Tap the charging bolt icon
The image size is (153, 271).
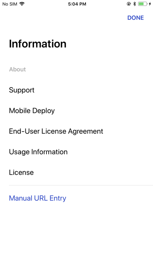pyautogui.click(x=150, y=4)
